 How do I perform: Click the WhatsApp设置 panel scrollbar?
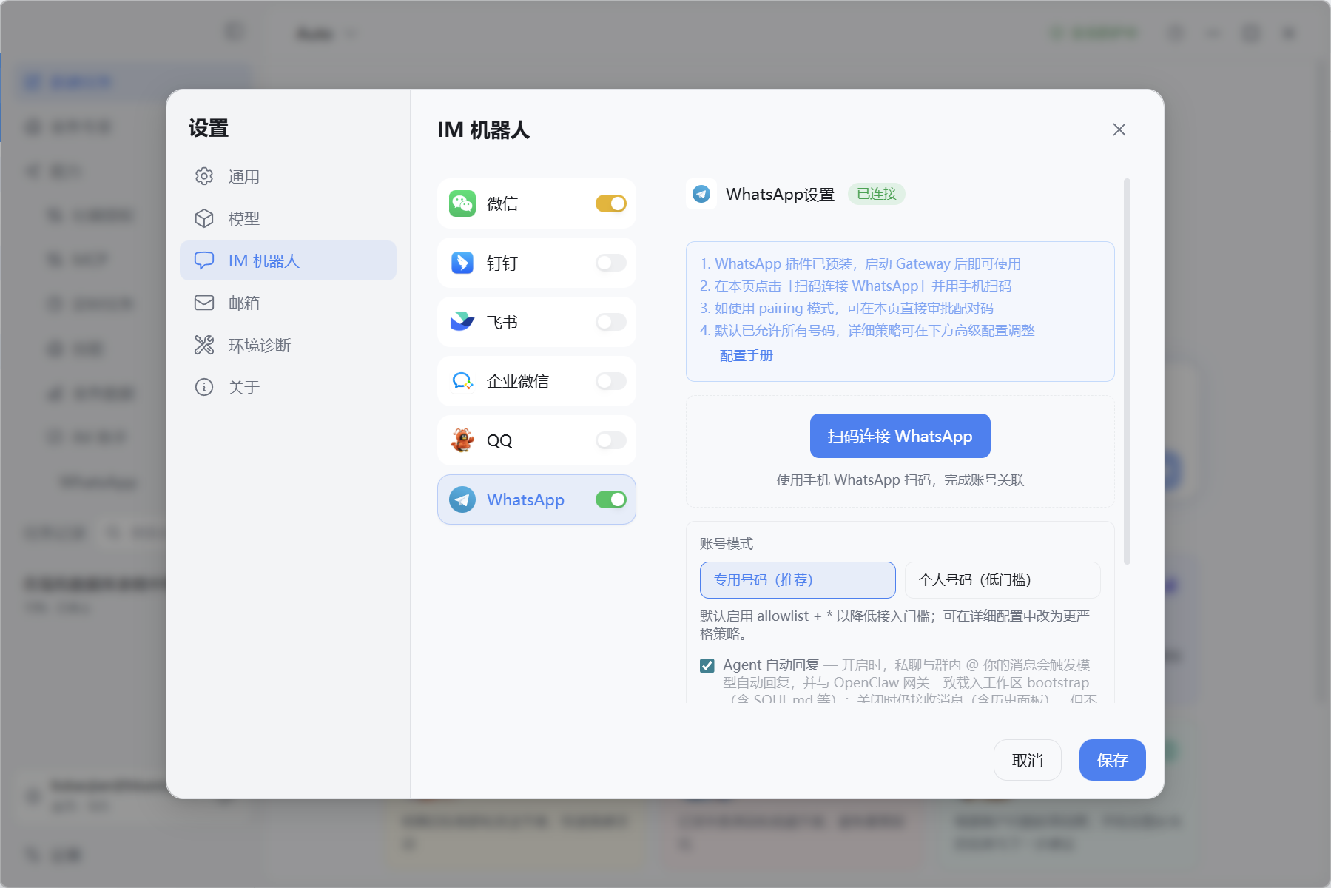(x=1127, y=371)
